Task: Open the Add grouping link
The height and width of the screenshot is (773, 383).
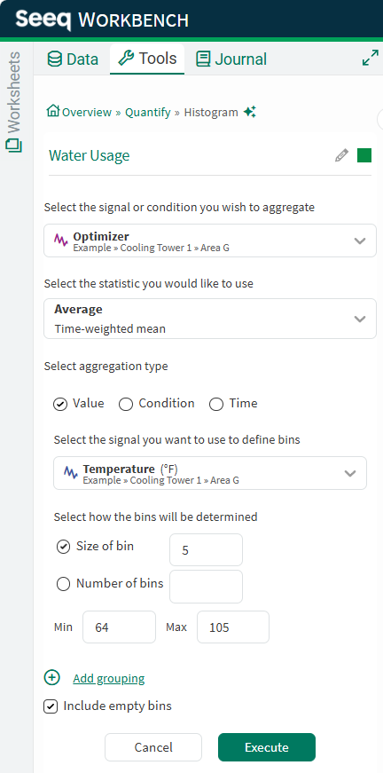Action: coord(109,678)
